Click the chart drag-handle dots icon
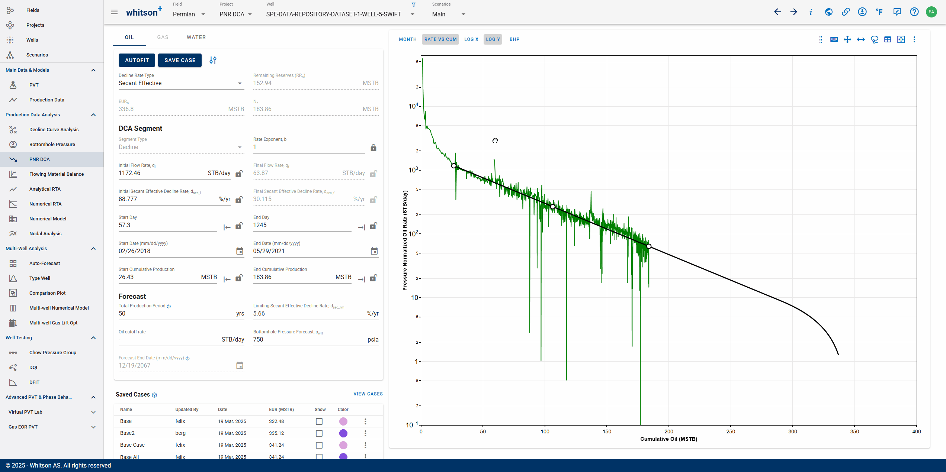 [821, 39]
